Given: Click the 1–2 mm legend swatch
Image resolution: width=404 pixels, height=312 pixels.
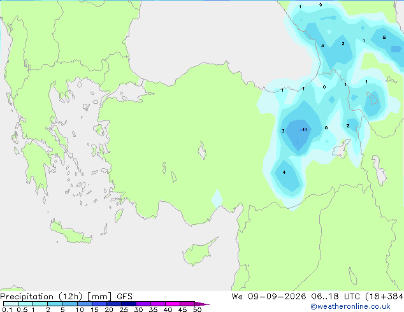Looking at the screenshot, I should click(40, 304).
